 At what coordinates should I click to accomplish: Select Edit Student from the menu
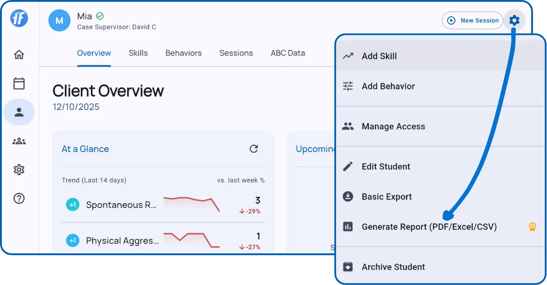click(x=385, y=166)
